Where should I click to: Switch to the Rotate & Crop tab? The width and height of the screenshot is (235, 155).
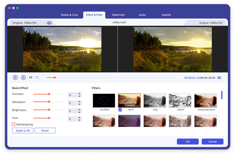pyautogui.click(x=69, y=15)
